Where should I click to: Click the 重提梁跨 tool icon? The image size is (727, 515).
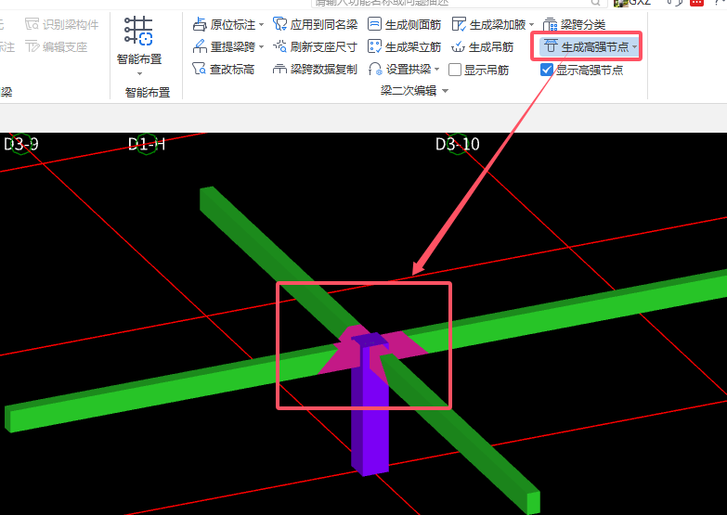[x=200, y=46]
